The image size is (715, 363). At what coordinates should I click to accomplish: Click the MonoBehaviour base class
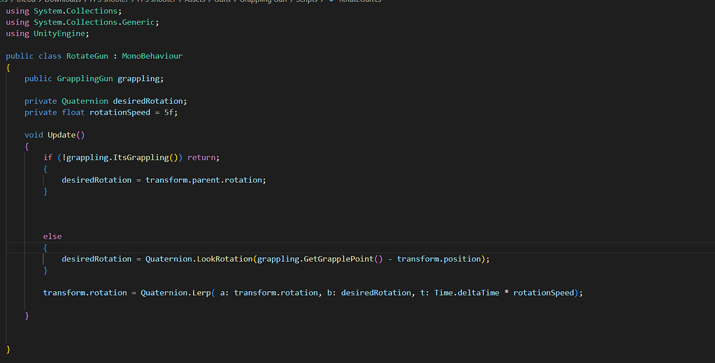pos(152,56)
